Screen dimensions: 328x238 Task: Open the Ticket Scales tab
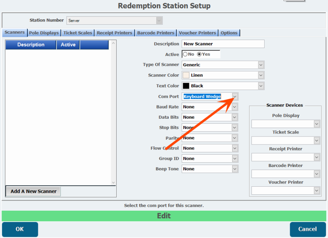(x=78, y=33)
